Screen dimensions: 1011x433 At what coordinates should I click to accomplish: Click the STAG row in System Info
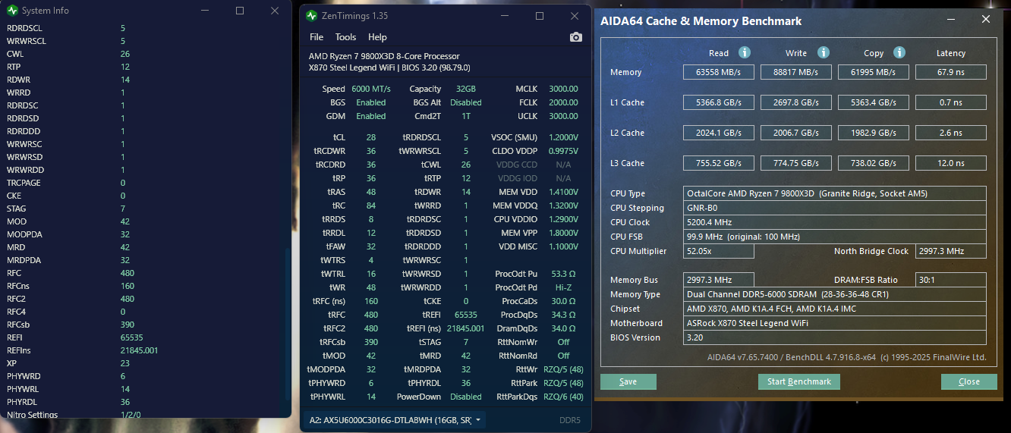click(x=144, y=209)
